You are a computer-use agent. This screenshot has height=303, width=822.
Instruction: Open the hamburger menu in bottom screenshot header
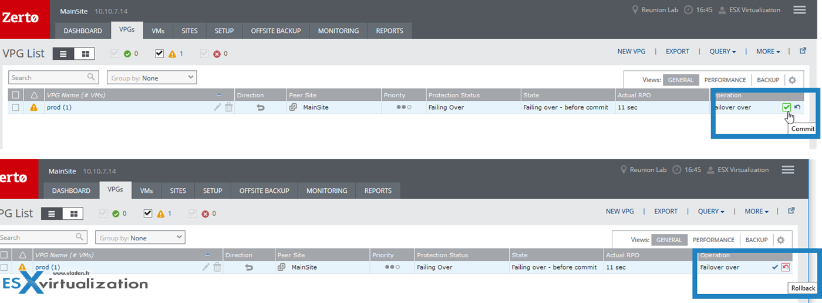pyautogui.click(x=787, y=170)
